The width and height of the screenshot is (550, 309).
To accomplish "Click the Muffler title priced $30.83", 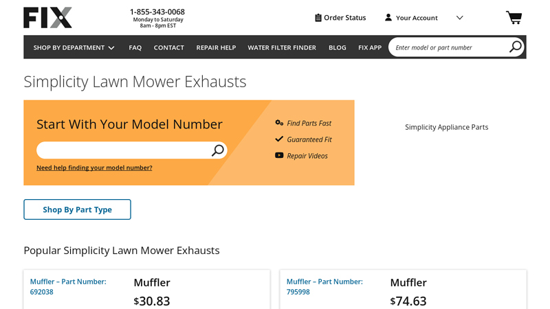I will point(152,282).
